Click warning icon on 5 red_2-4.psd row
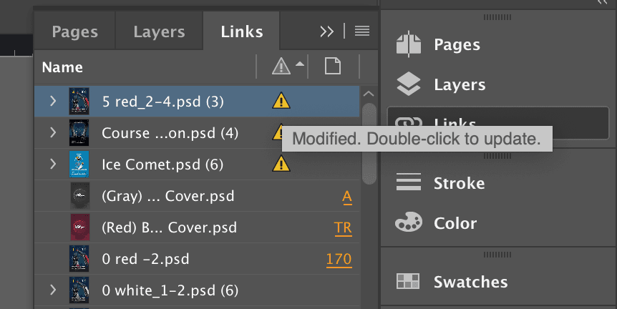Screen dimensions: 617x309 point(281,102)
